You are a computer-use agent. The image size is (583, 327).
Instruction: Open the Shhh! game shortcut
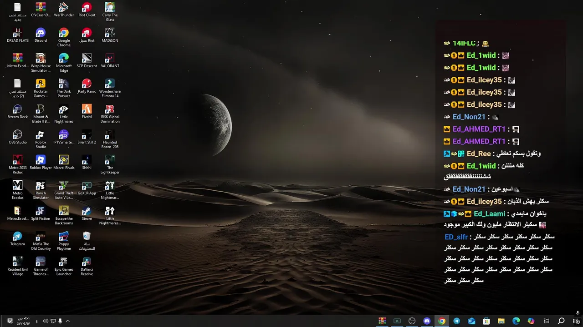[x=87, y=163]
